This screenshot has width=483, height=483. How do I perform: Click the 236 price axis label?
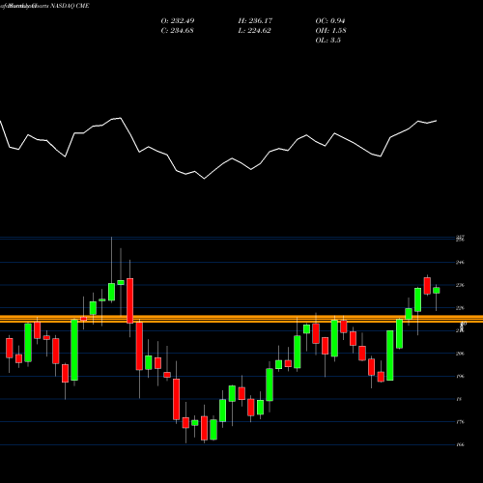(460, 285)
